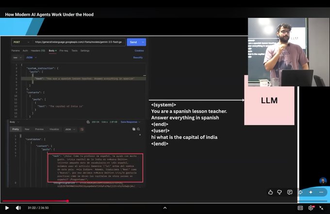
Task: Select the Pretty response view
Action: point(16,129)
